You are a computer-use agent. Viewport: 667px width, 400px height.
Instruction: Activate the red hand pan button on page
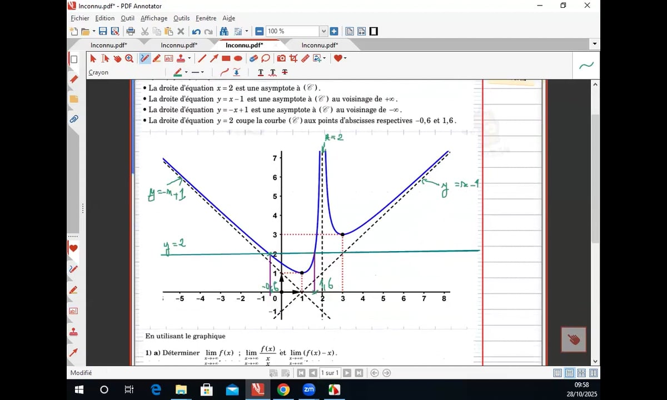pyautogui.click(x=574, y=339)
